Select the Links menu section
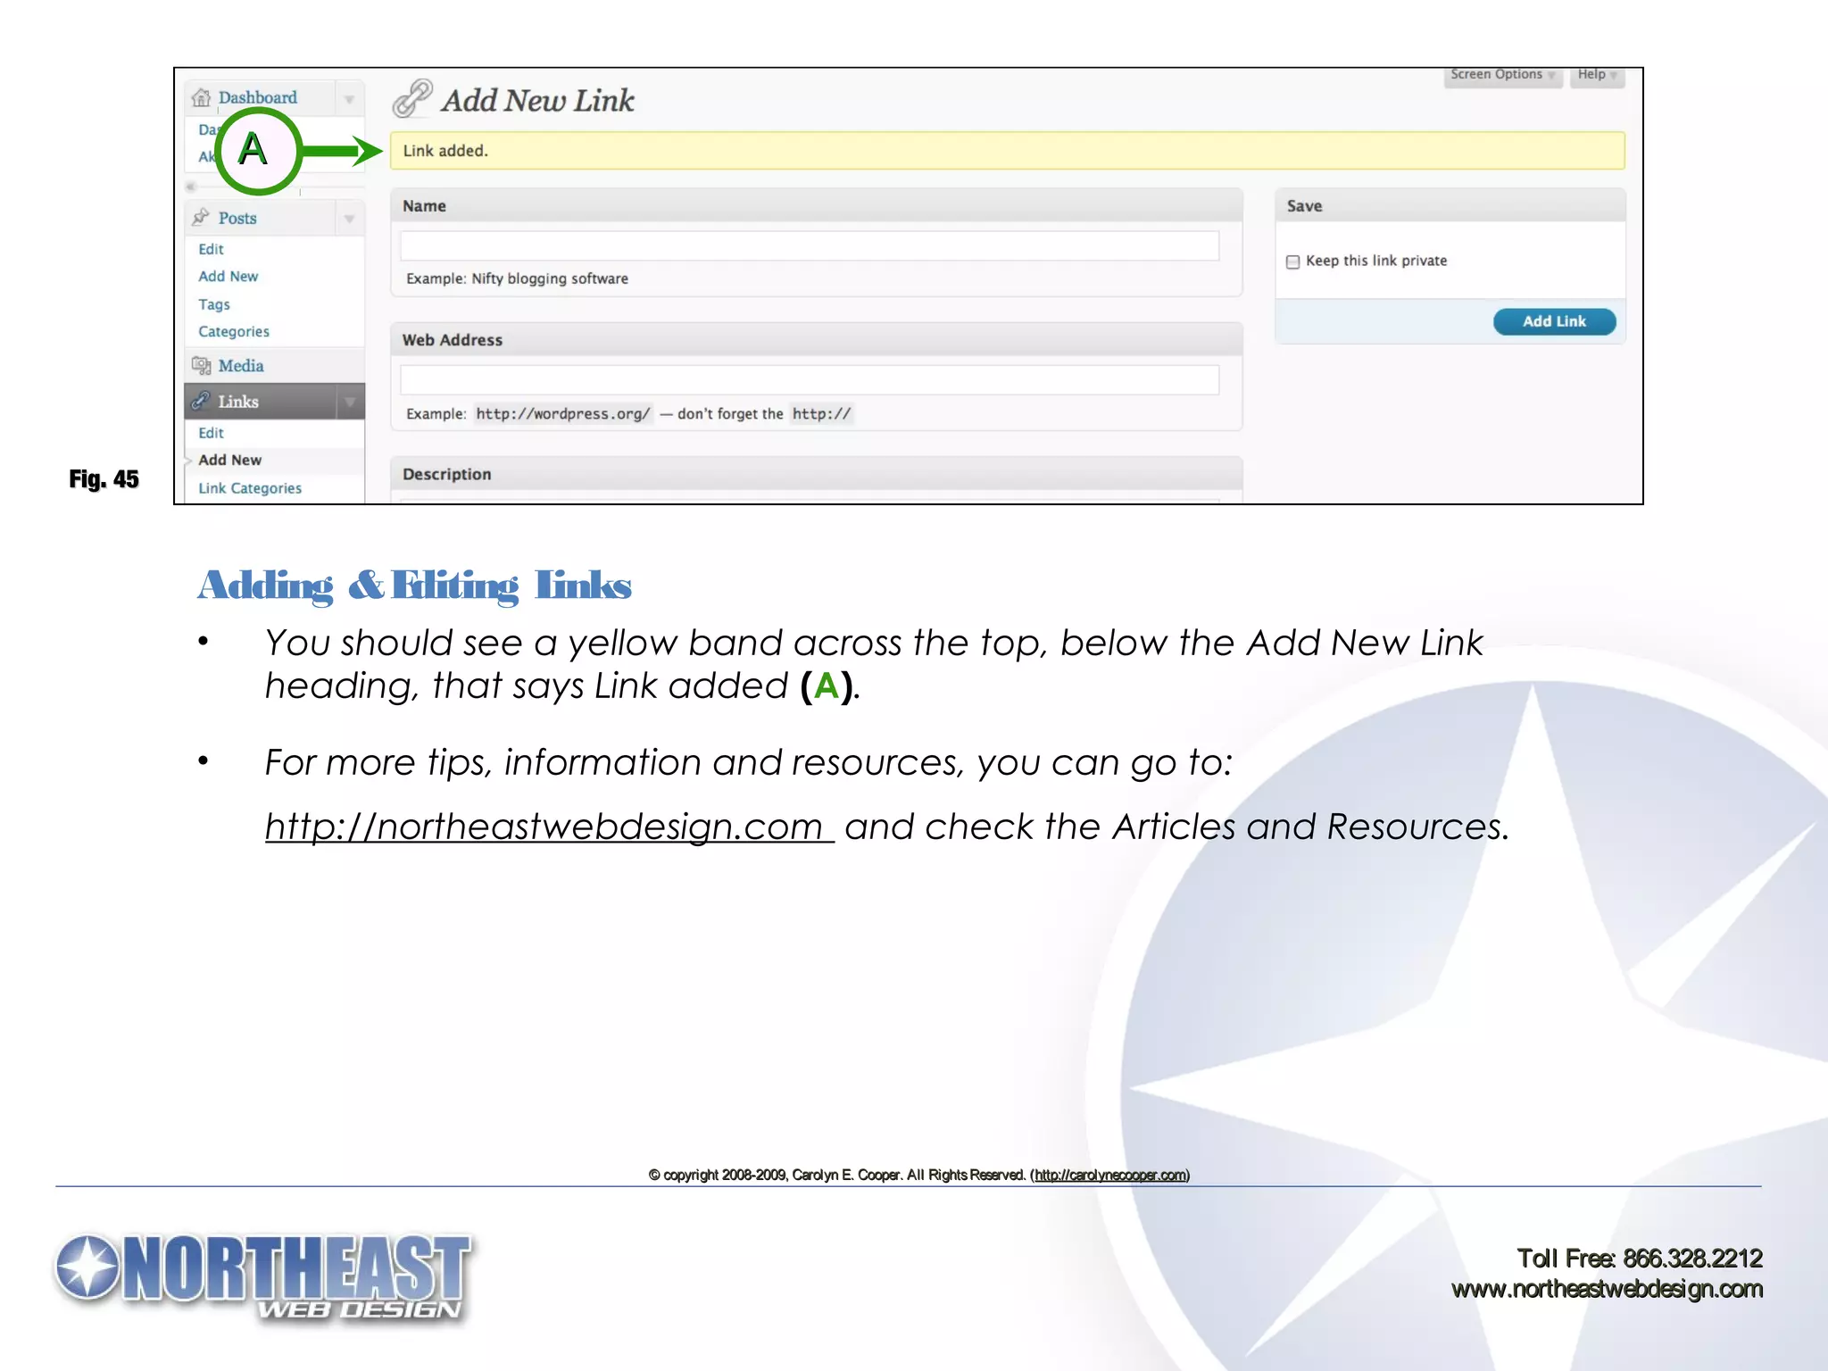Screen dimensions: 1828x1371 point(238,402)
